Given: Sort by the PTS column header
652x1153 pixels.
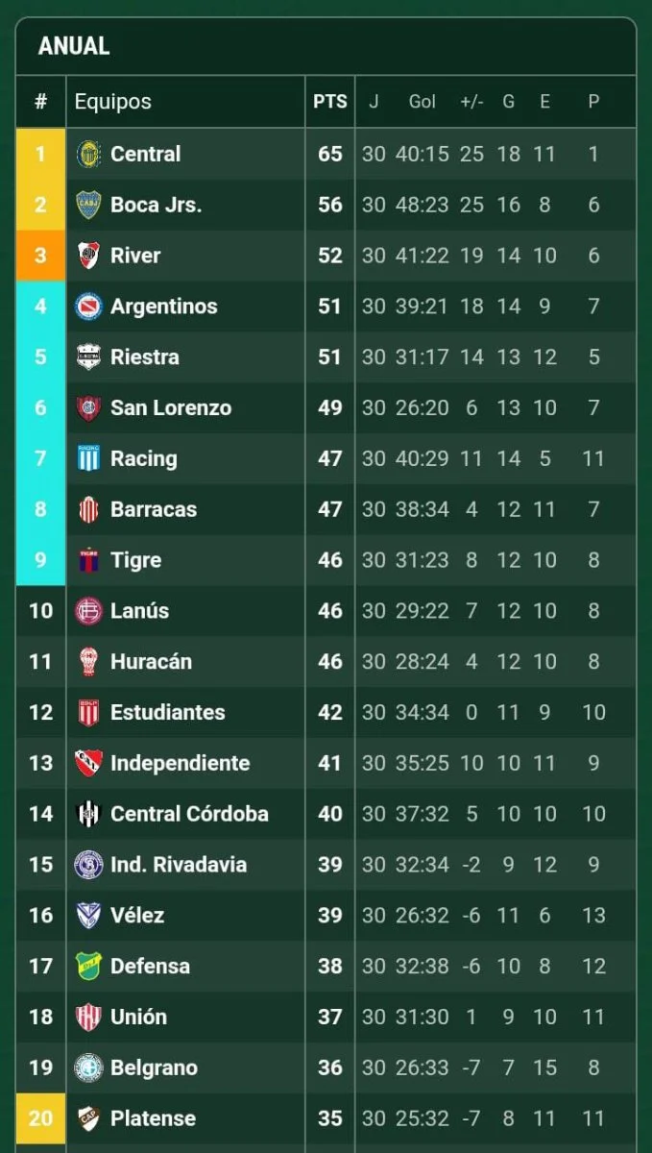Looking at the screenshot, I should tap(329, 101).
